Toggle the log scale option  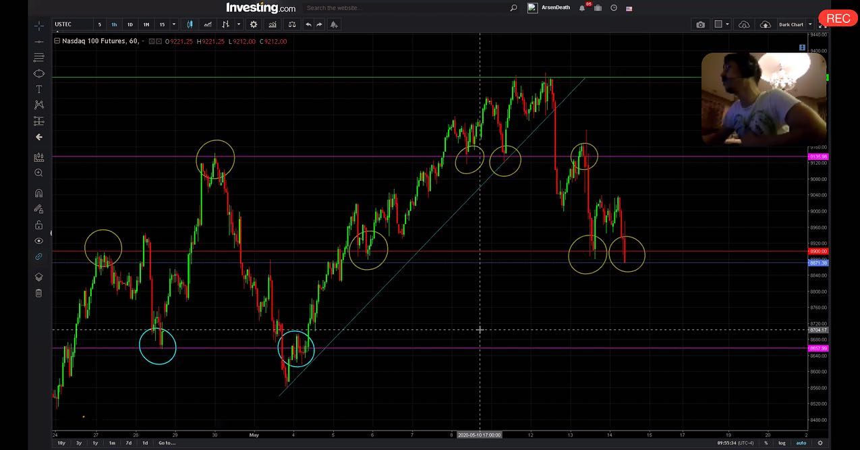tap(782, 443)
